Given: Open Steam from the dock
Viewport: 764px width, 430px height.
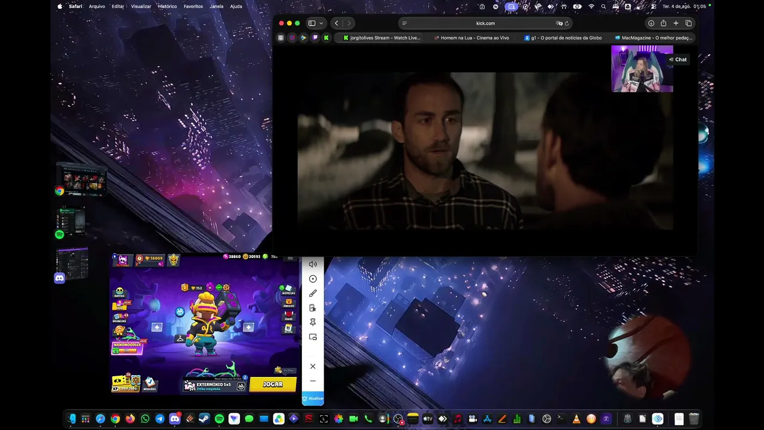Looking at the screenshot, I should point(204,419).
